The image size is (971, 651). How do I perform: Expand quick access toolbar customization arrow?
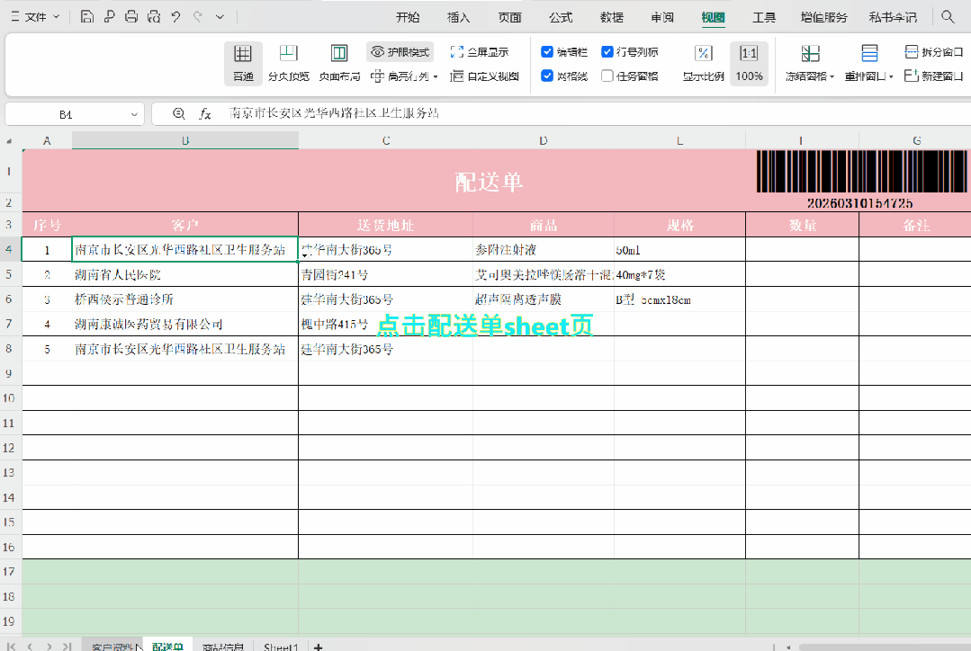(x=220, y=17)
